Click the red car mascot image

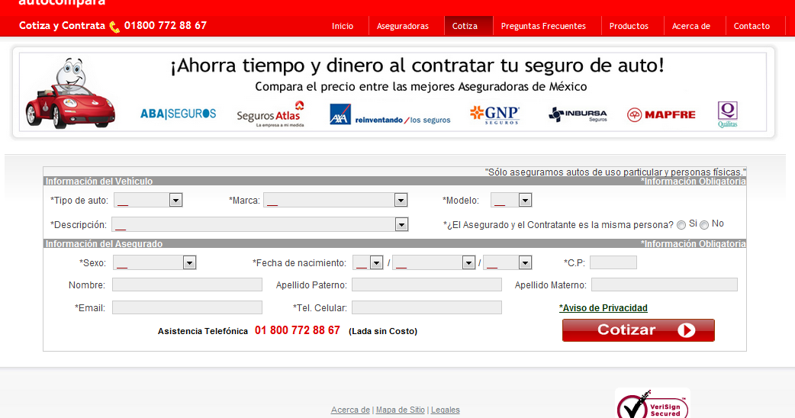[x=70, y=93]
